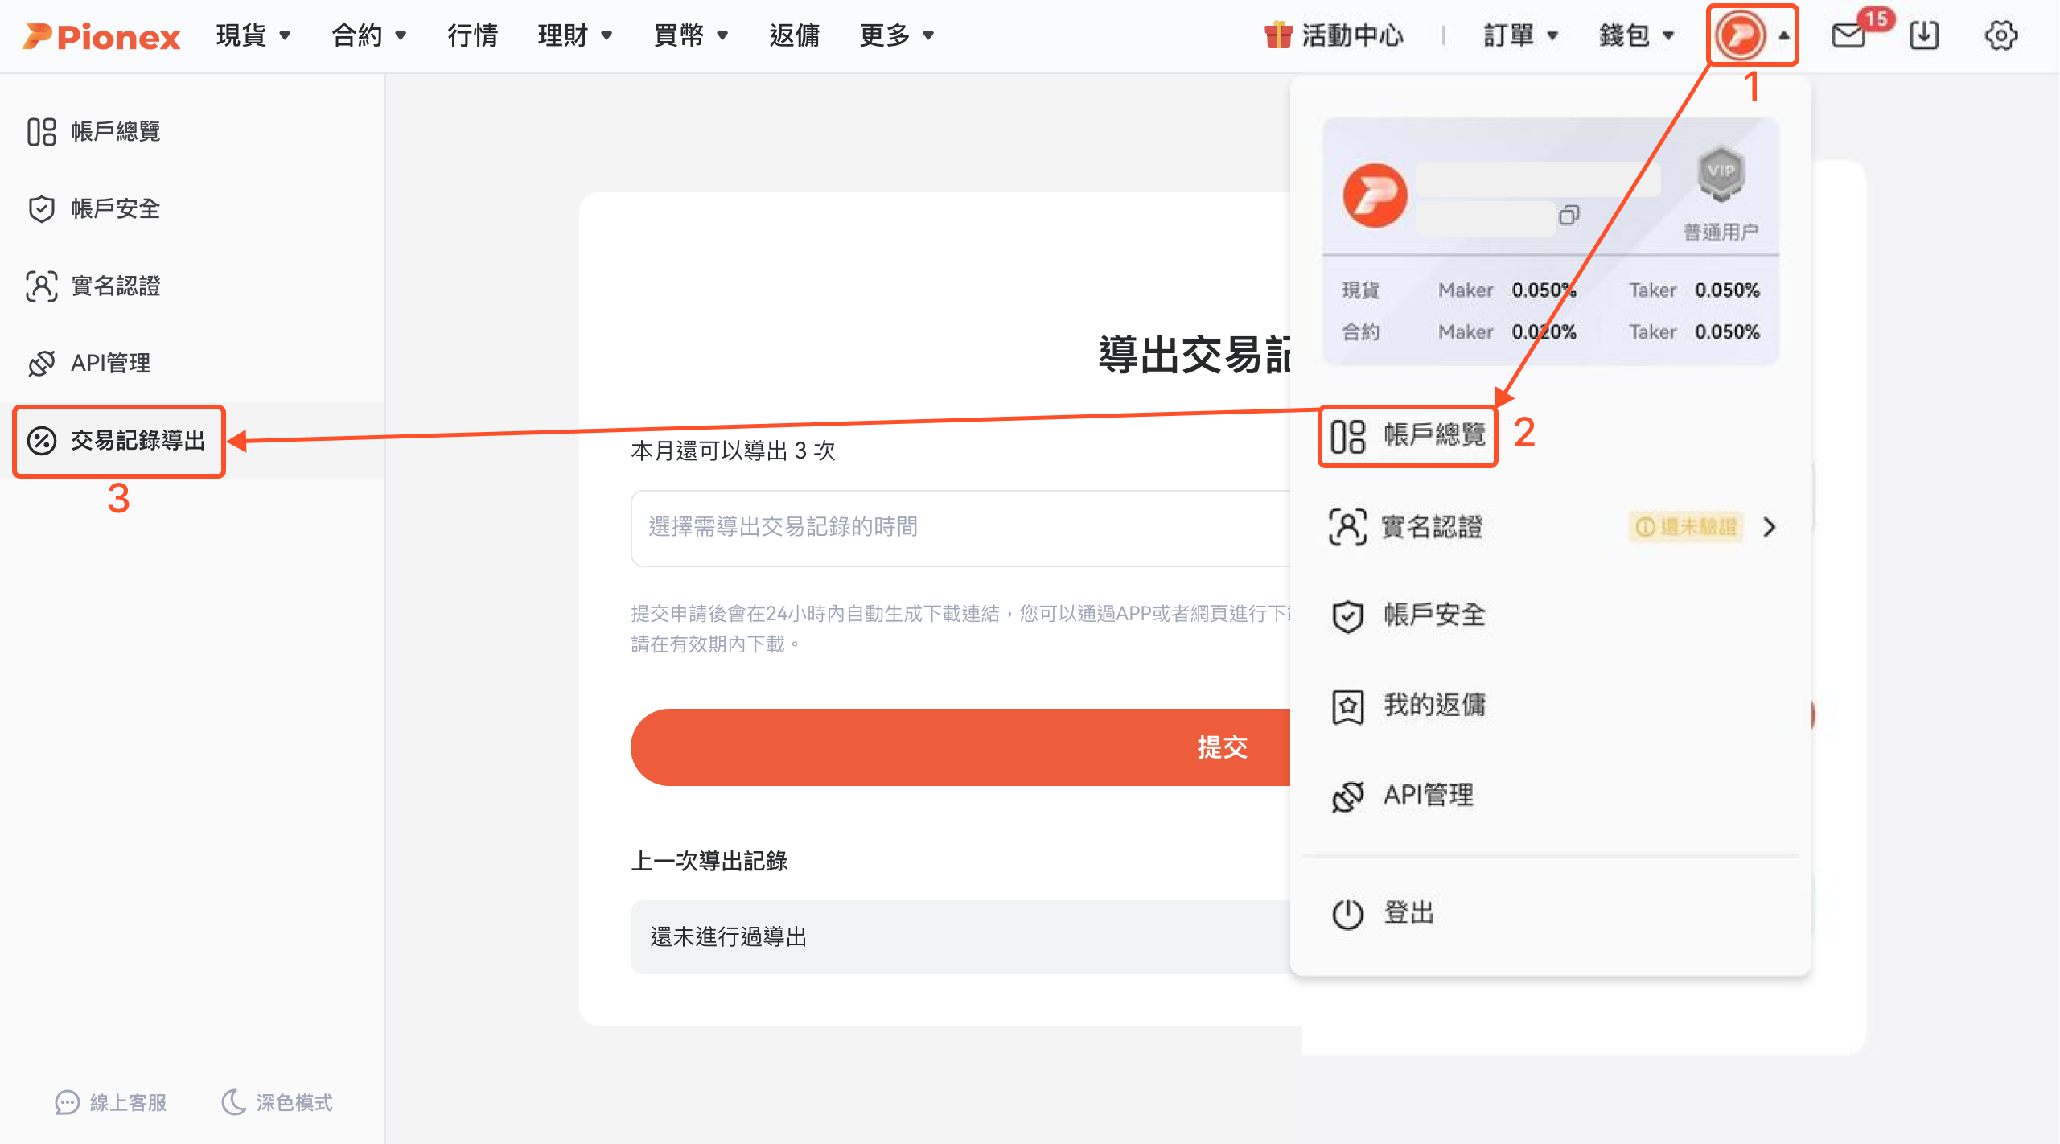Click the power icon beside 登出
The image size is (2060, 1144).
tap(1347, 914)
